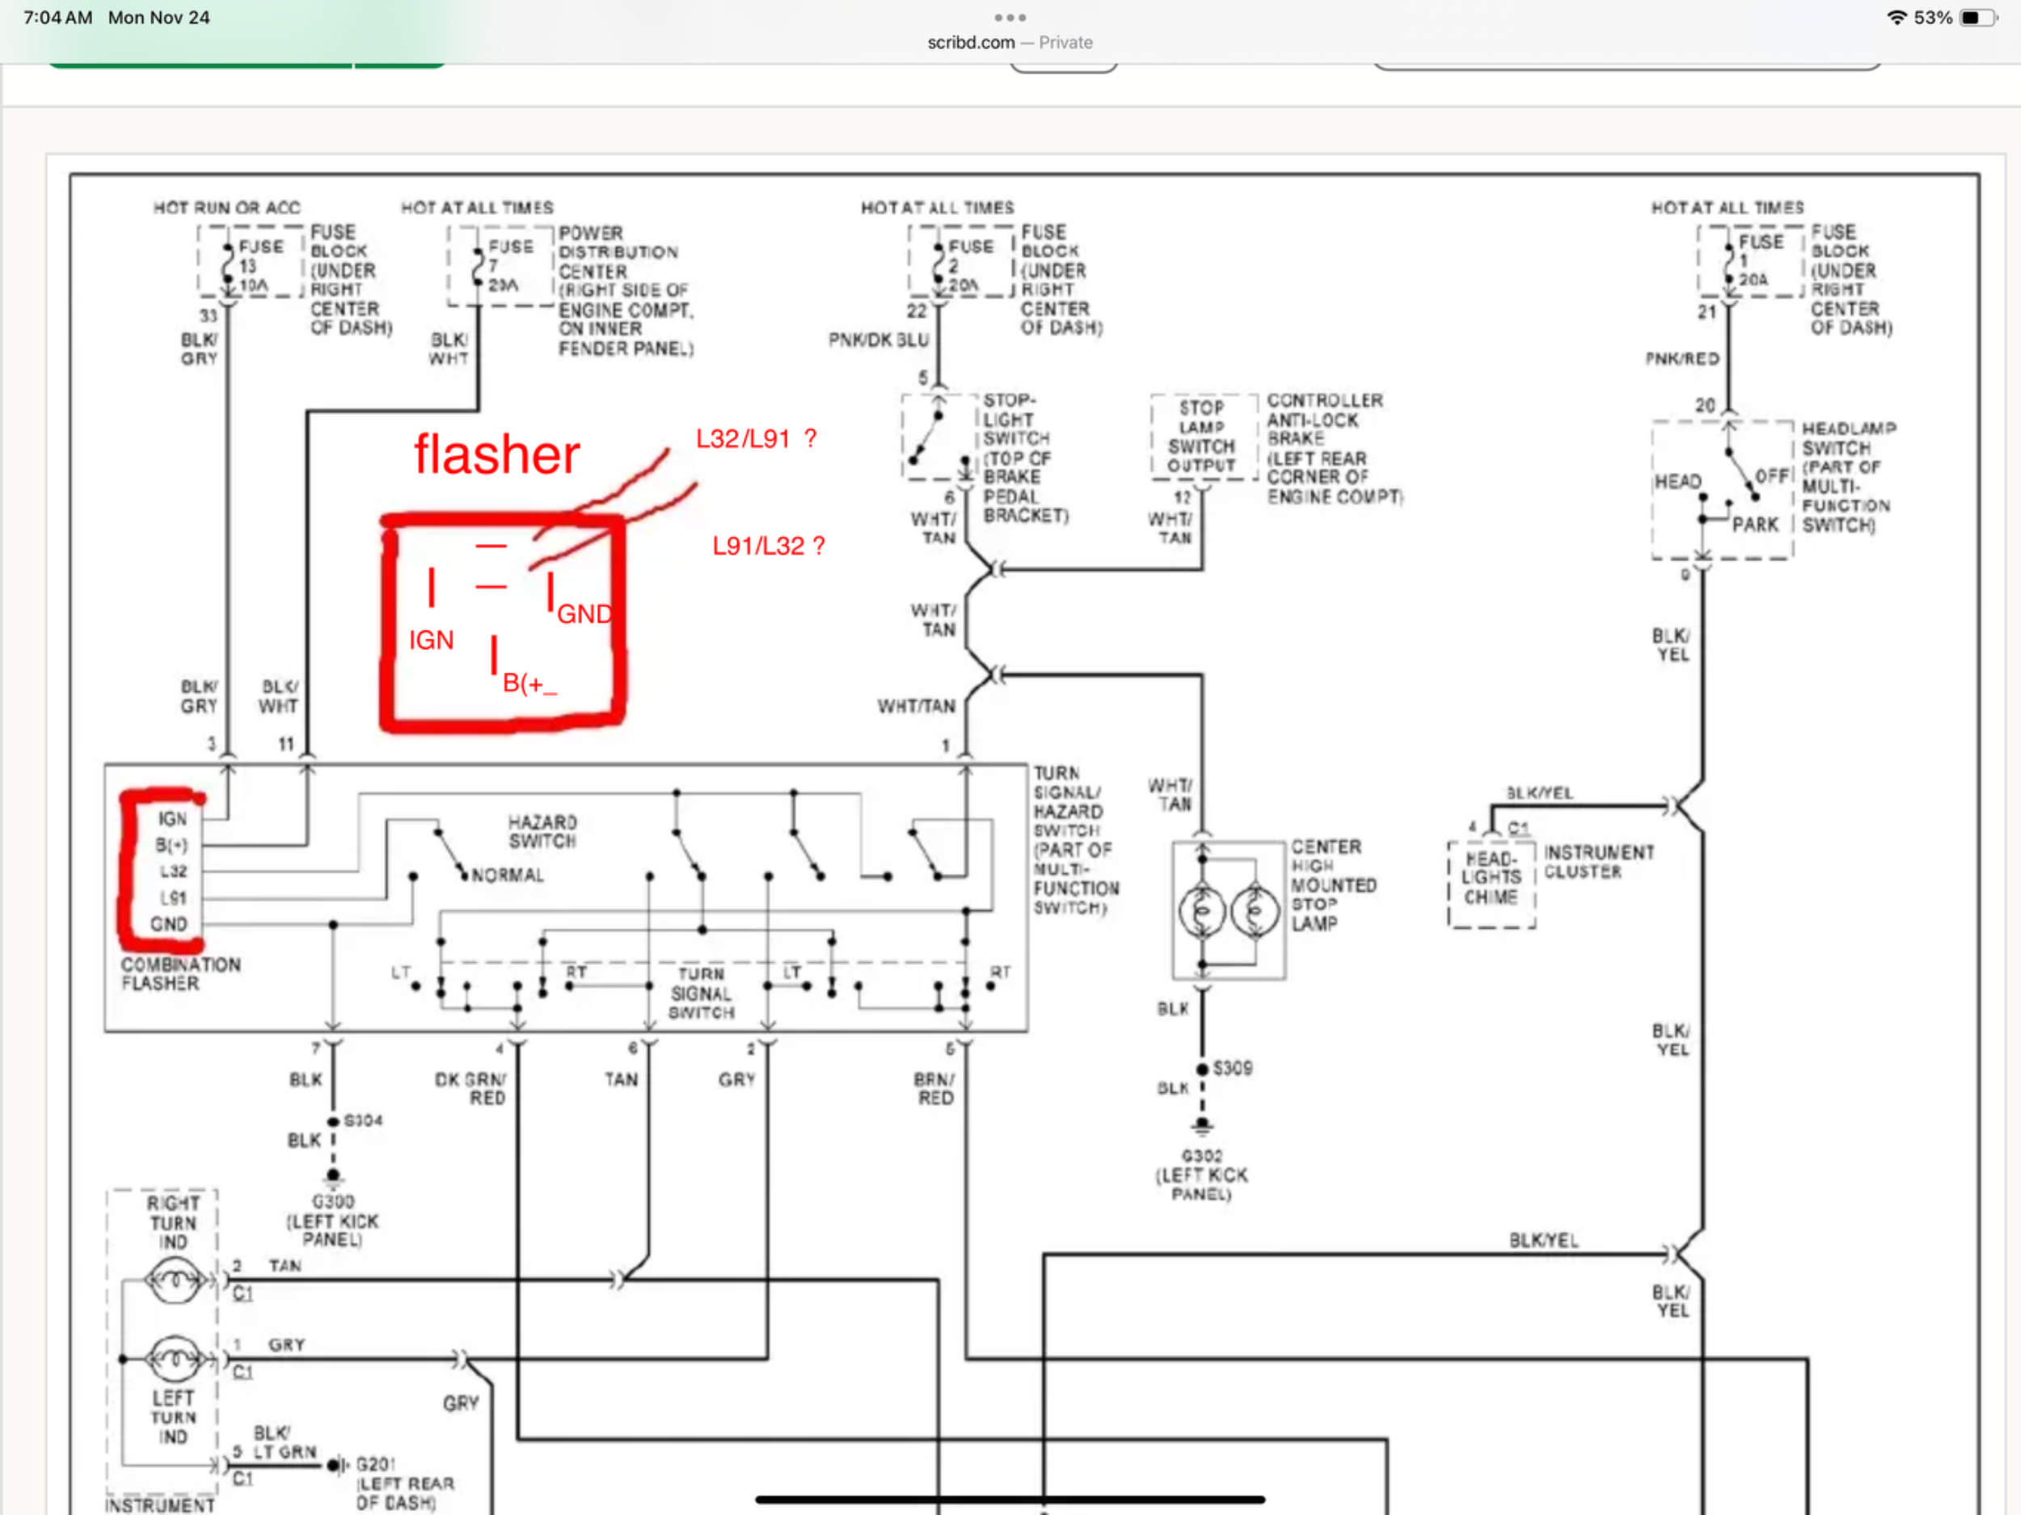Viewport: 2021px width, 1515px height.
Task: Click the Right Turn Ind lamp symbol
Action: click(x=174, y=1281)
